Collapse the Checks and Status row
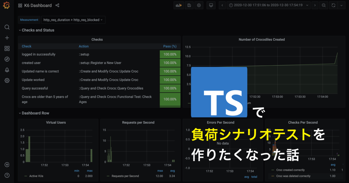Viewport: 349px width, 183px height. [36, 30]
